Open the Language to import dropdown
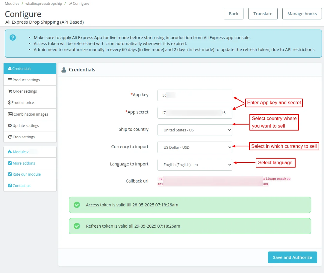Viewport: 324px width, 273px height. click(x=195, y=165)
